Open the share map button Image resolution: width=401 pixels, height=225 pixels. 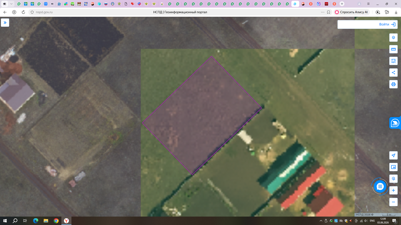[x=393, y=73]
